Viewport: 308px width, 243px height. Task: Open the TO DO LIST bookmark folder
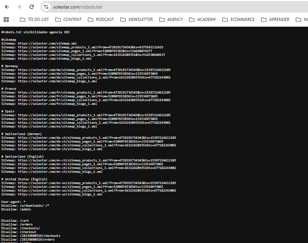pyautogui.click(x=34, y=20)
